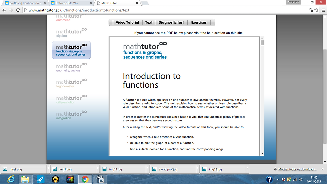Show hidden system tray icons arrow
Image resolution: width=327 pixels, height=184 pixels.
tap(278, 179)
